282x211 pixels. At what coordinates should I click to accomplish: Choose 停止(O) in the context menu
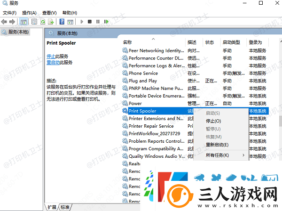(213, 121)
